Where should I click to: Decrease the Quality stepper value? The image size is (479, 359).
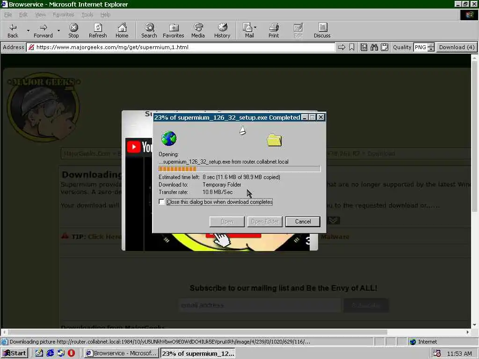pyautogui.click(x=431, y=50)
